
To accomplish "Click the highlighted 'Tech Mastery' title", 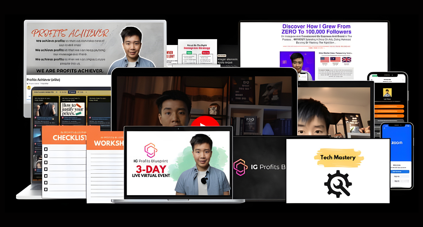I will click(x=338, y=157).
